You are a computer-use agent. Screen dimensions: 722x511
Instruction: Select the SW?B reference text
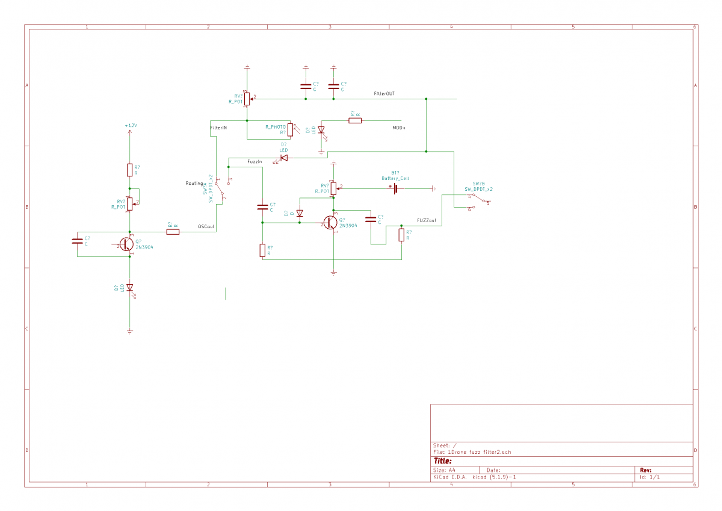479,183
